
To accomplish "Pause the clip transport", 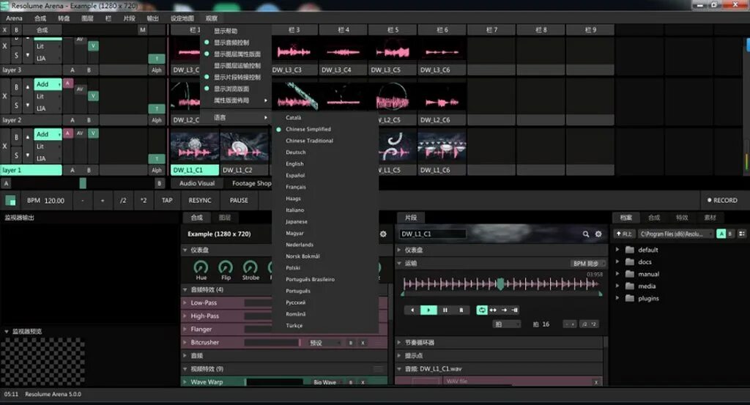I will [445, 311].
